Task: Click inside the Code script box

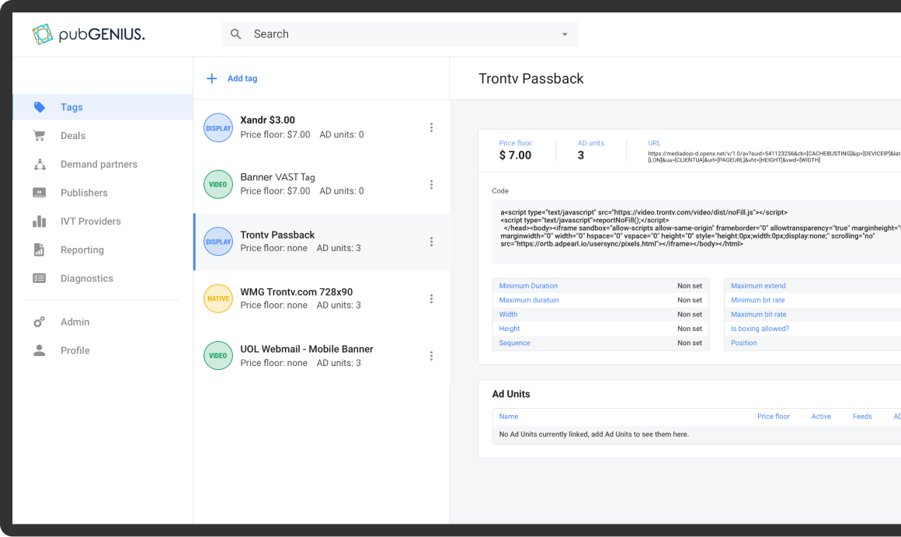Action: click(x=697, y=232)
